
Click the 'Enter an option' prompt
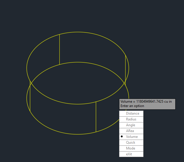point(132,106)
